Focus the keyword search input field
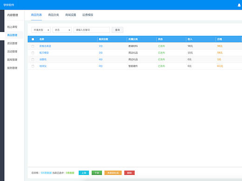 (x=92, y=30)
